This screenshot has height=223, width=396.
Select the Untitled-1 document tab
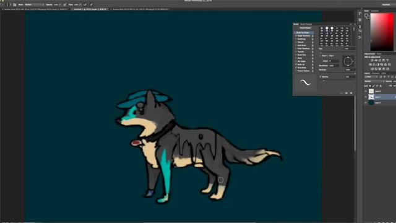point(90,9)
